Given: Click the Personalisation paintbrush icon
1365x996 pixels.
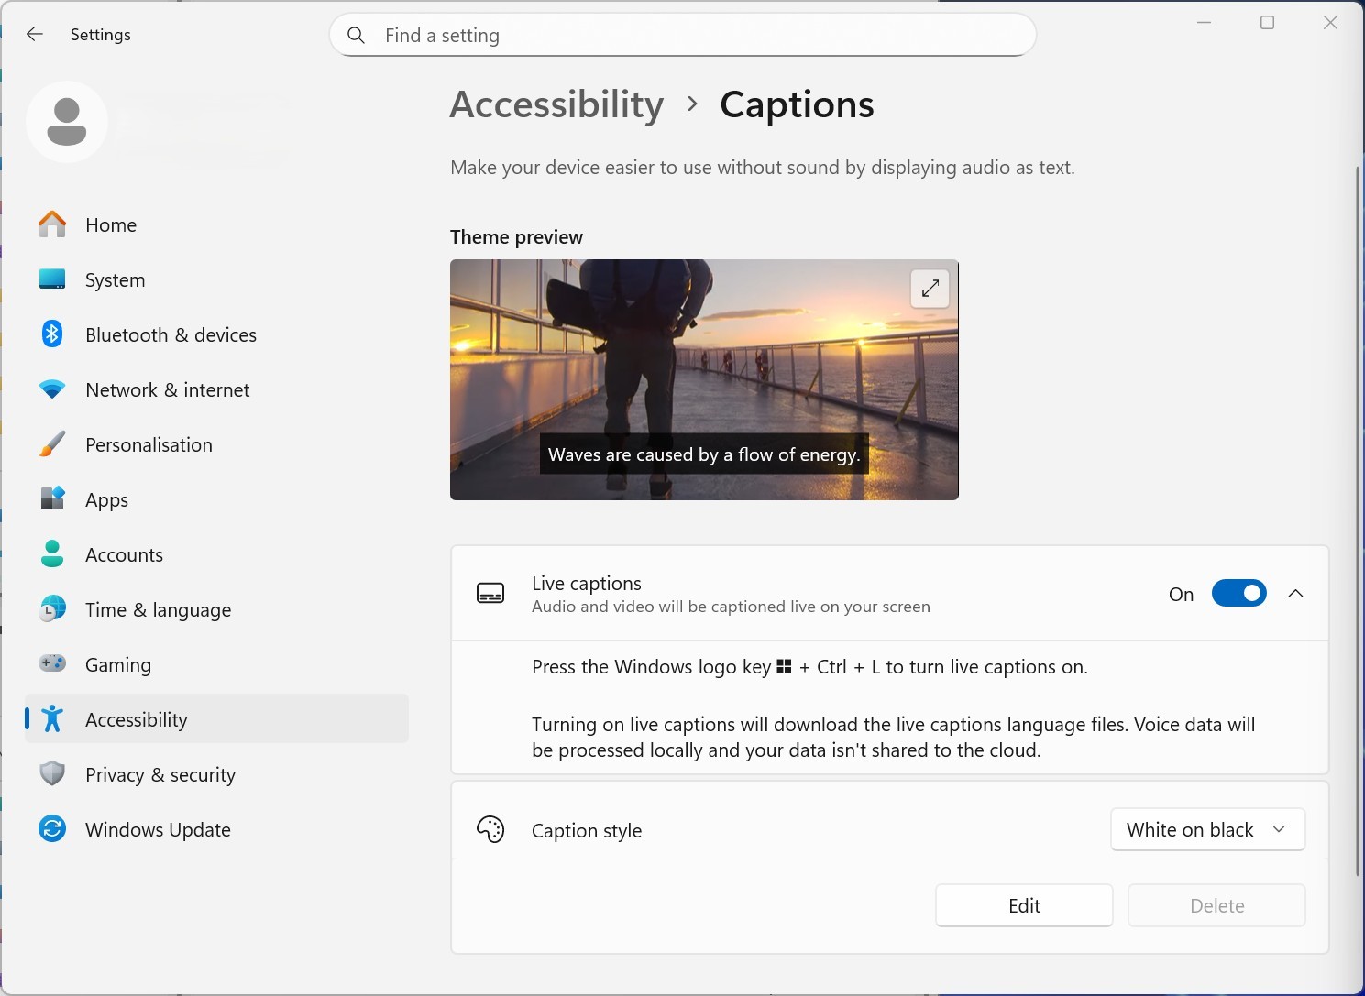Looking at the screenshot, I should pyautogui.click(x=52, y=444).
